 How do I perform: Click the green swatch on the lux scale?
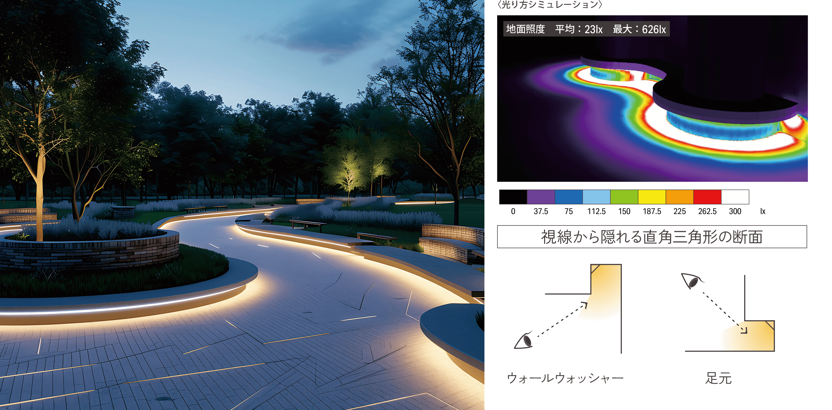pyautogui.click(x=624, y=197)
